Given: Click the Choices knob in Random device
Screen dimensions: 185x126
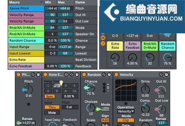Looking at the screenshot, I should tap(91, 108).
